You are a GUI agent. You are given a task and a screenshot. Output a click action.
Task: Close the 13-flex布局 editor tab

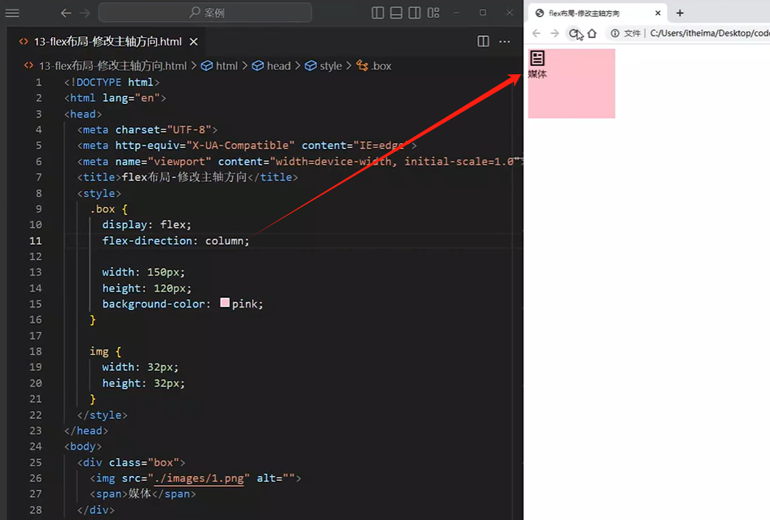(194, 42)
